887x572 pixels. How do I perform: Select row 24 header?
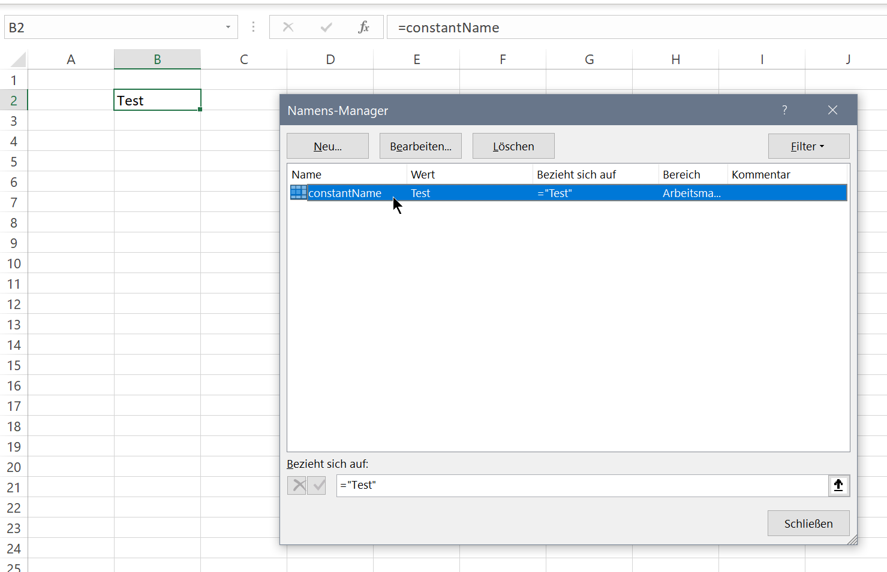pyautogui.click(x=14, y=548)
